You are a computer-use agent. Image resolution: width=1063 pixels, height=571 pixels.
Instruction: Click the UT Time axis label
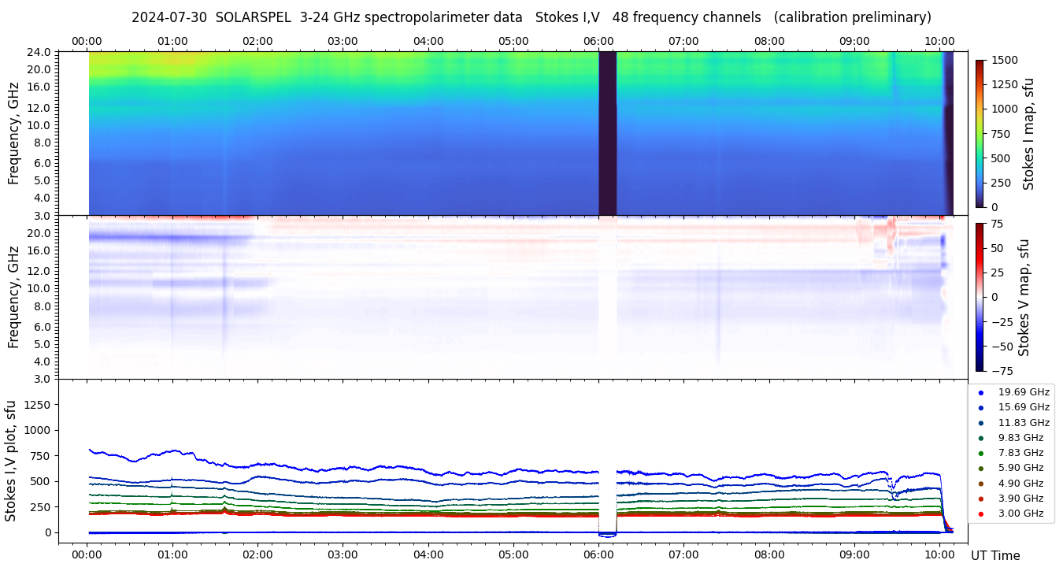995,556
